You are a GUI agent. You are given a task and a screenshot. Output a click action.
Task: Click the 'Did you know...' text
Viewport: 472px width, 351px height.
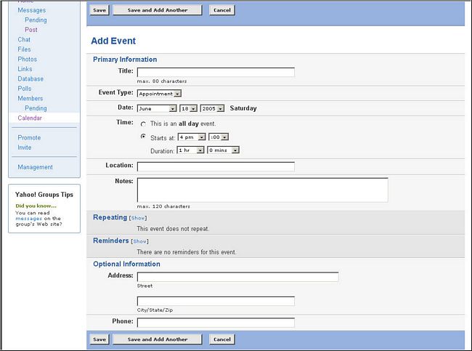[x=36, y=206]
